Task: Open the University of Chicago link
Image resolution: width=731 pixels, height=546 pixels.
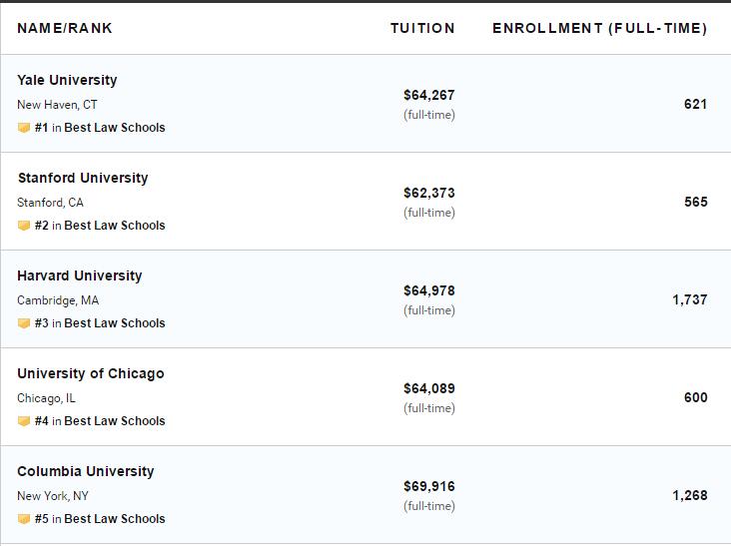Action: (91, 373)
